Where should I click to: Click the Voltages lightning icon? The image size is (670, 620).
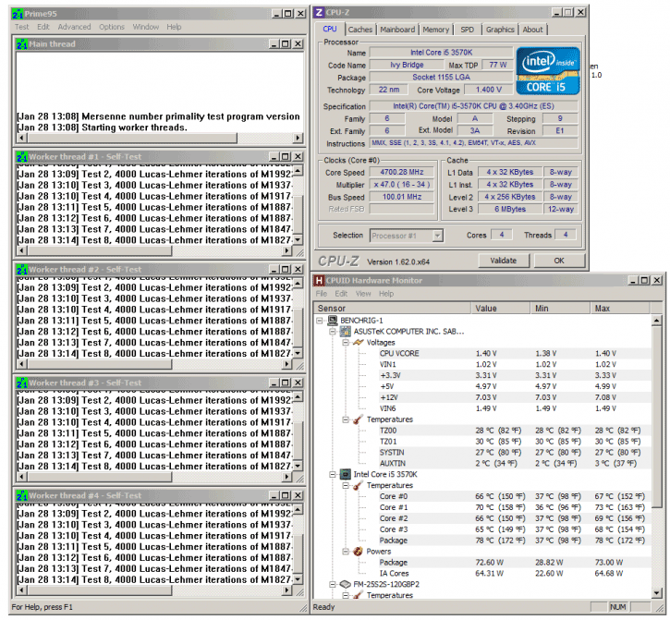click(357, 342)
